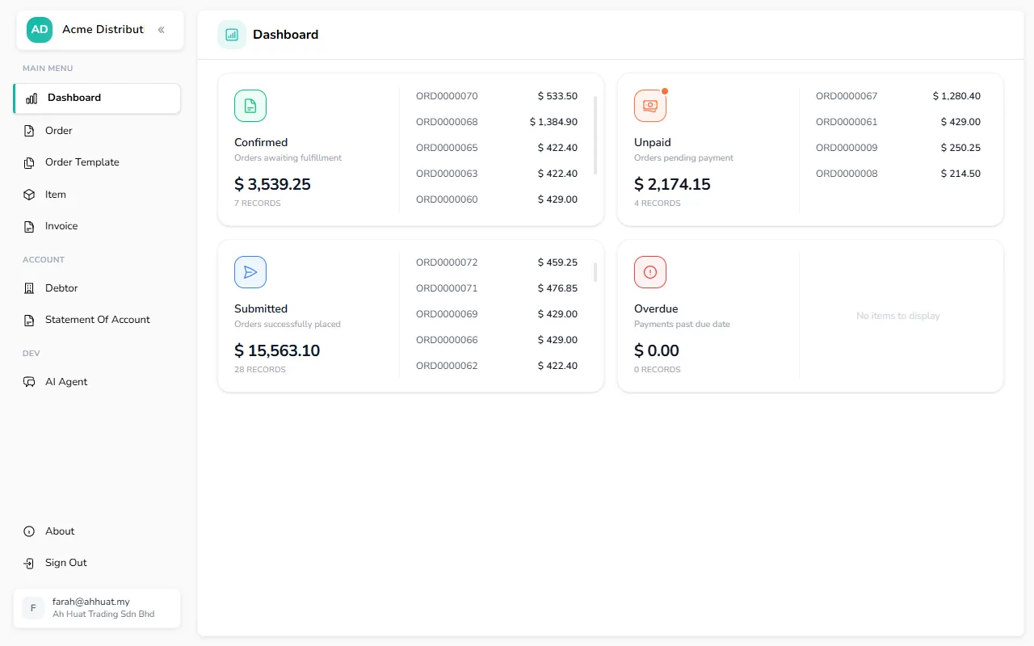
Task: Click the green Confirmed card document icon
Action: [250, 106]
